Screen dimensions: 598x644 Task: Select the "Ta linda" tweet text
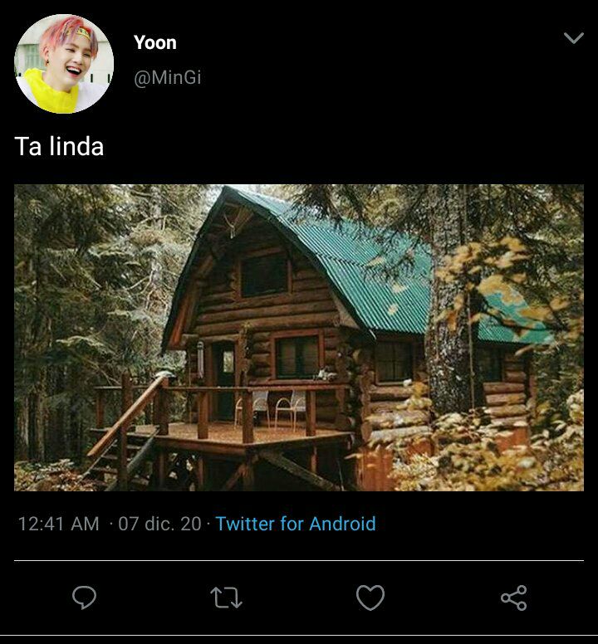[59, 146]
